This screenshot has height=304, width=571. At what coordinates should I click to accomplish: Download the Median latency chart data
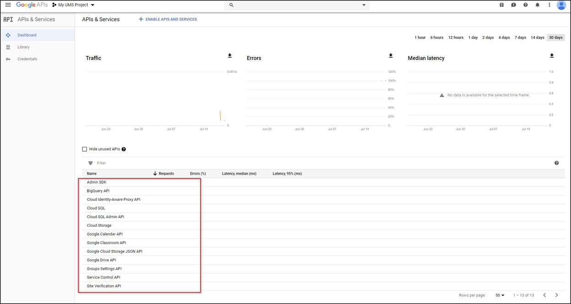pyautogui.click(x=552, y=56)
